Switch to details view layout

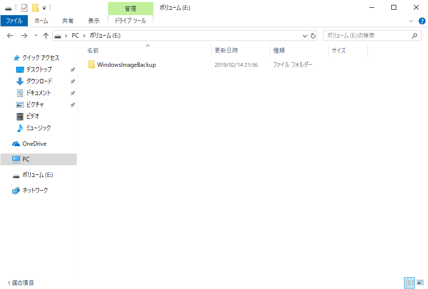coord(409,283)
